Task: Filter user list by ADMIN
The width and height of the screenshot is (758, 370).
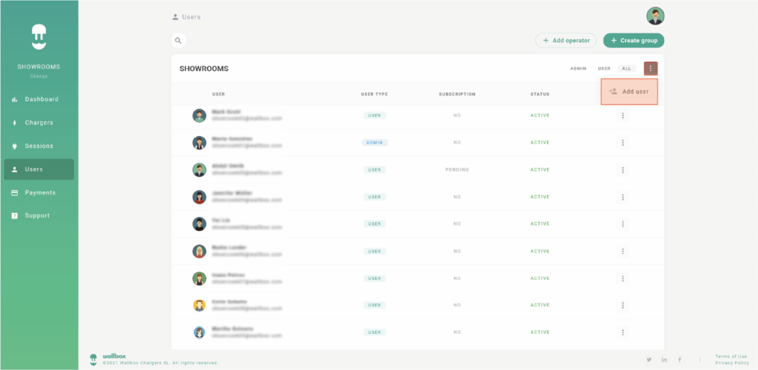Action: coord(578,69)
